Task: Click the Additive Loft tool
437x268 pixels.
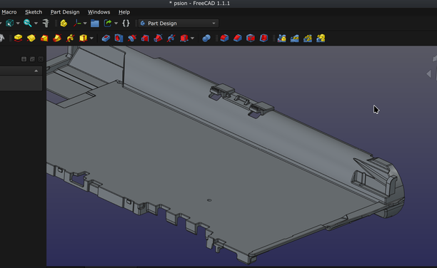Action: coord(44,38)
